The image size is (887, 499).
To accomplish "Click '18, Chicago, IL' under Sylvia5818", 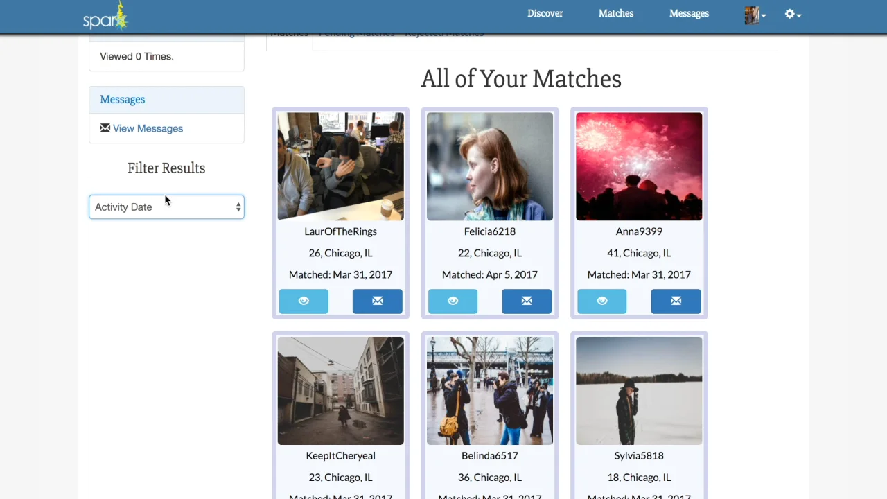I will [x=639, y=477].
